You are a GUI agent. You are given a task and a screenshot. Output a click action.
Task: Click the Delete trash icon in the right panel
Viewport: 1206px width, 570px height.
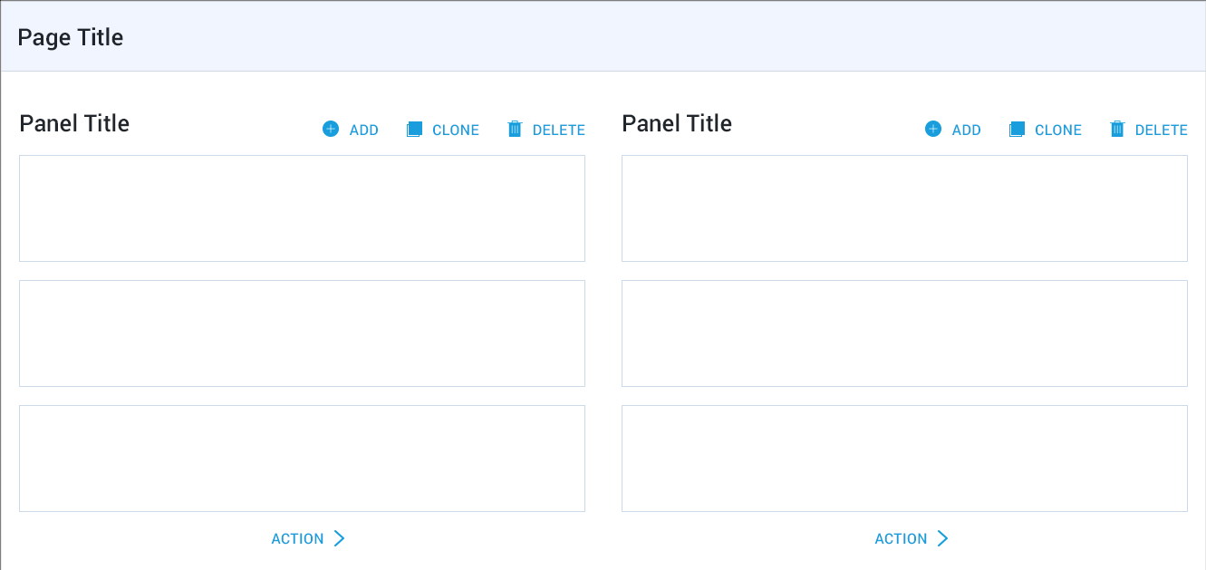pos(1117,129)
